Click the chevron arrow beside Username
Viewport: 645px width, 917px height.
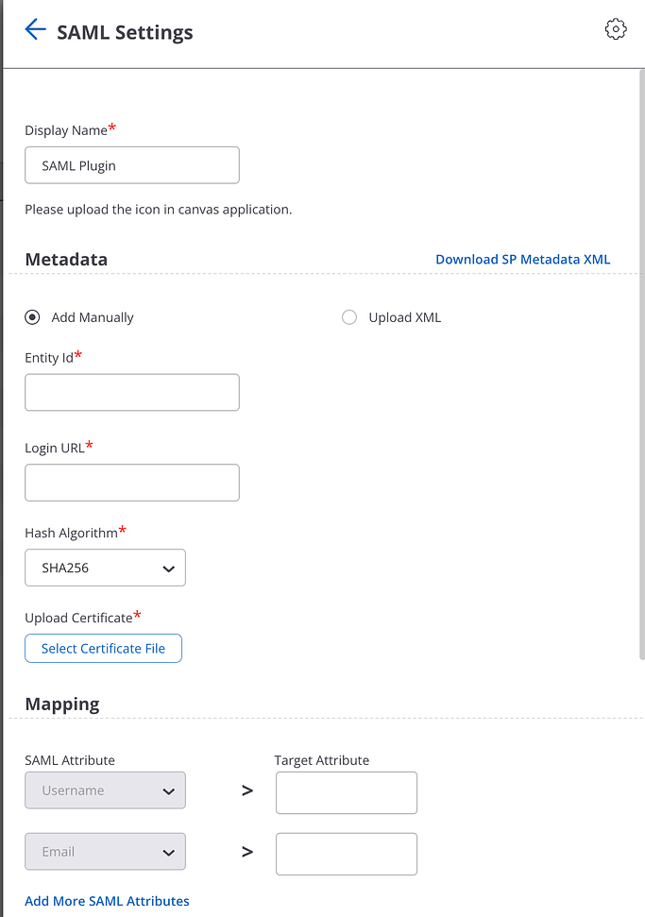pos(169,791)
